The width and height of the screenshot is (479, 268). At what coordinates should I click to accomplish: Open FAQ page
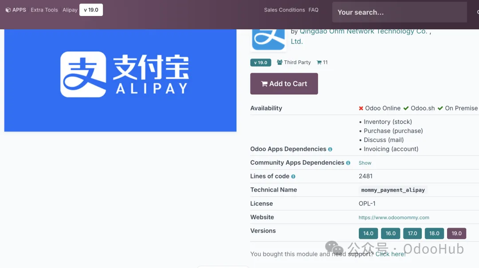pyautogui.click(x=314, y=10)
